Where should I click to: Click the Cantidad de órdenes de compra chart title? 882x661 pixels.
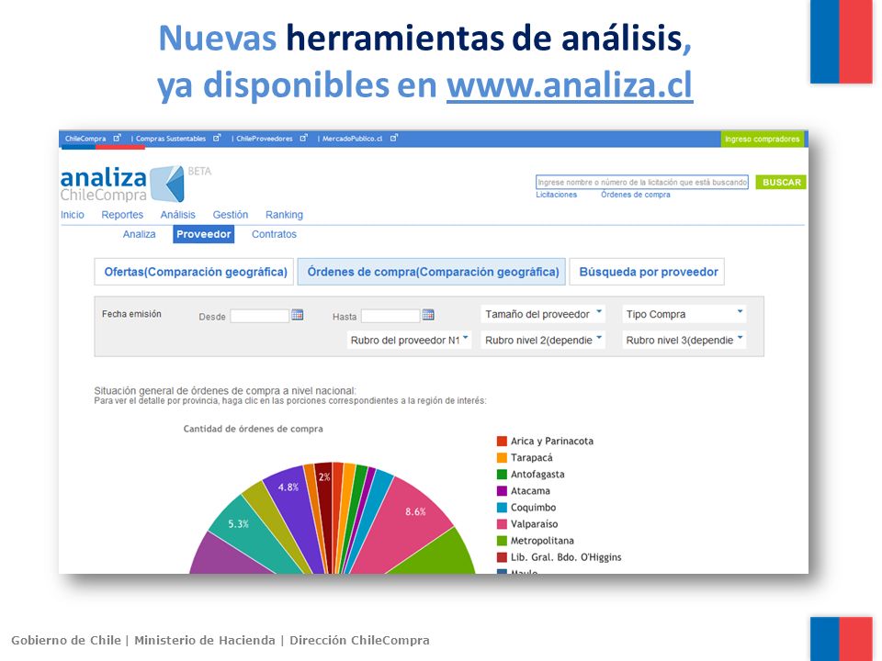tap(254, 429)
